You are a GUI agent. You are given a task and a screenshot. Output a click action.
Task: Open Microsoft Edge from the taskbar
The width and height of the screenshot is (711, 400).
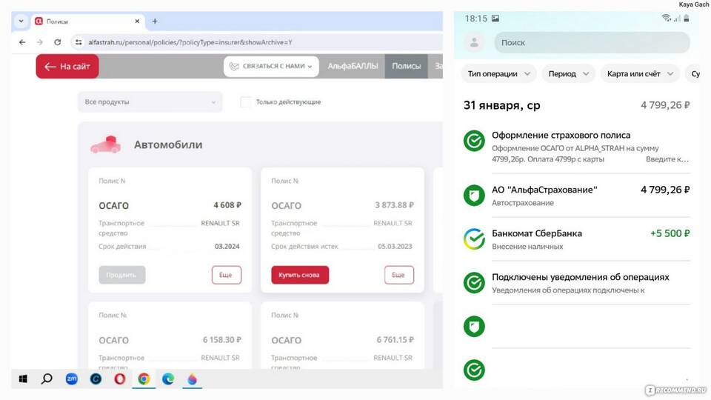[168, 379]
